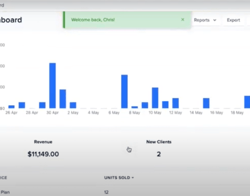Click the 12 units sold value
Image resolution: width=250 pixels, height=196 pixels.
coord(106,192)
